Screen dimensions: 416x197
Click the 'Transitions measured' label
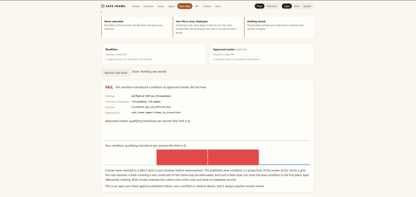[x=117, y=101]
